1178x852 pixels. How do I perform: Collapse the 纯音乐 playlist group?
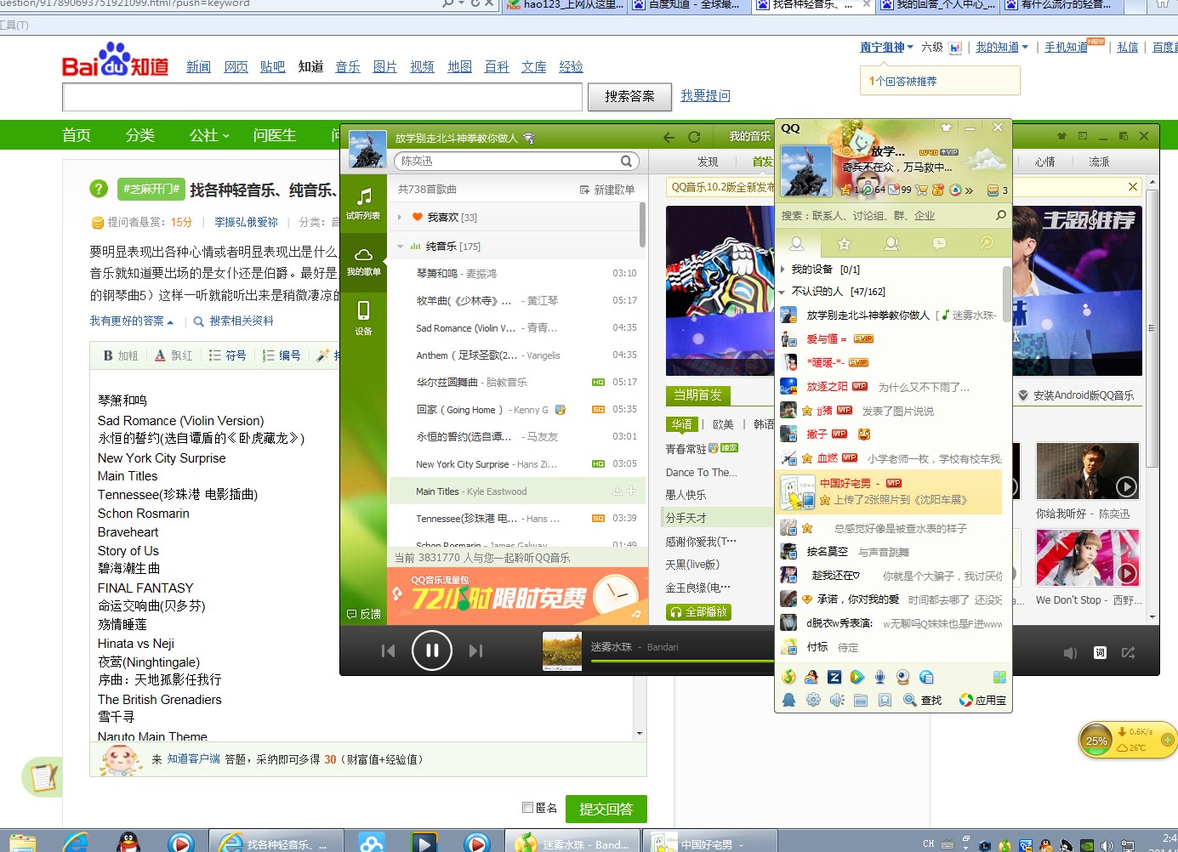(400, 247)
